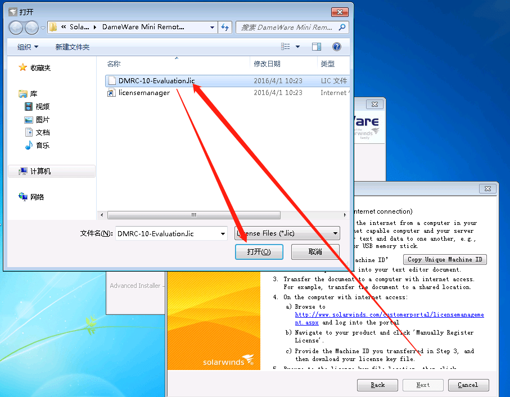Select the licensemanager file name

144,93
